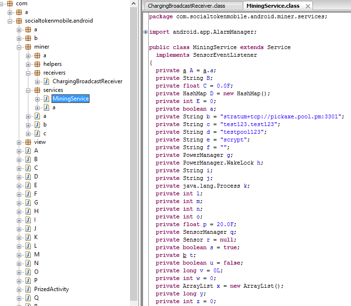Select ChargingBroadcastReceiver in the tree
Screen dimensions: 351x306
(x=88, y=81)
